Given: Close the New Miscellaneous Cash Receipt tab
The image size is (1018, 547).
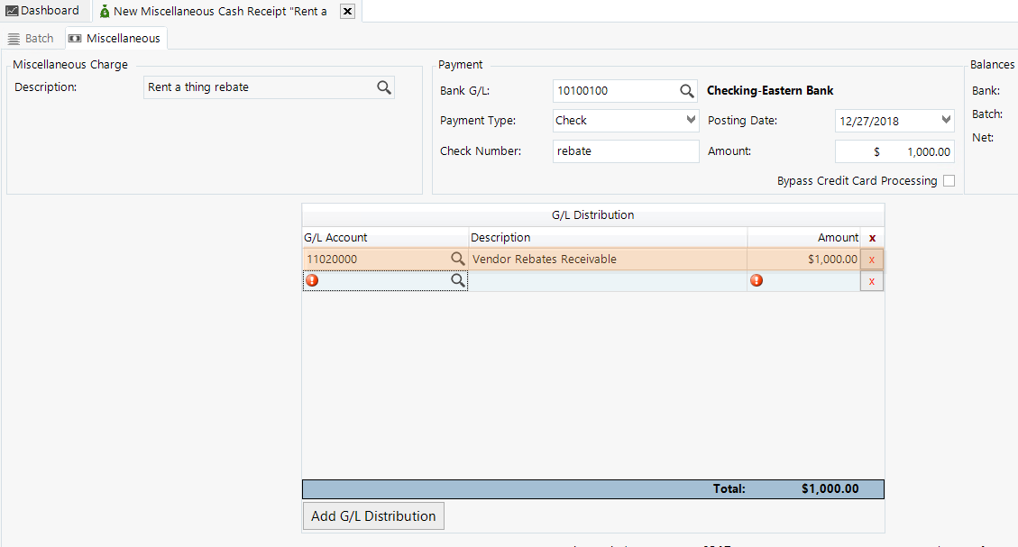Looking at the screenshot, I should (347, 12).
